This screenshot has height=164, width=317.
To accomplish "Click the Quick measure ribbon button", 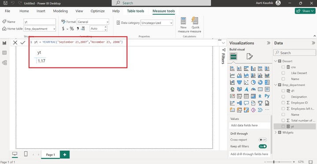I will tap(195, 25).
